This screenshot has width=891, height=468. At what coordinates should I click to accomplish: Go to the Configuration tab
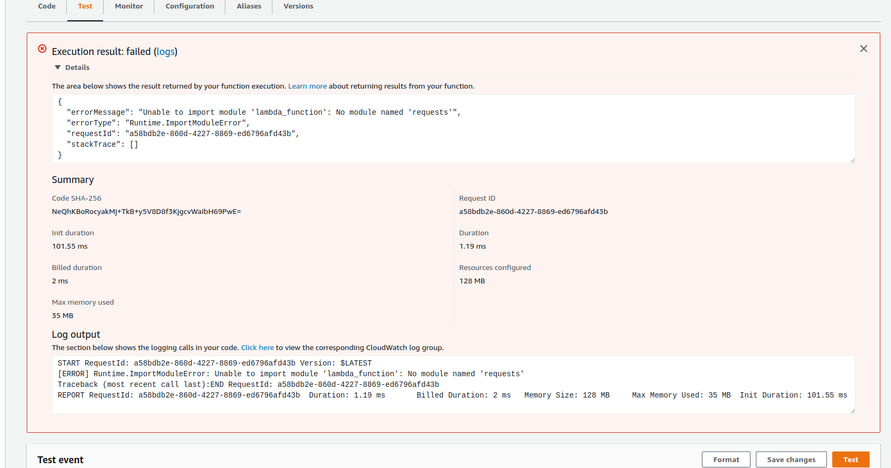click(x=190, y=6)
